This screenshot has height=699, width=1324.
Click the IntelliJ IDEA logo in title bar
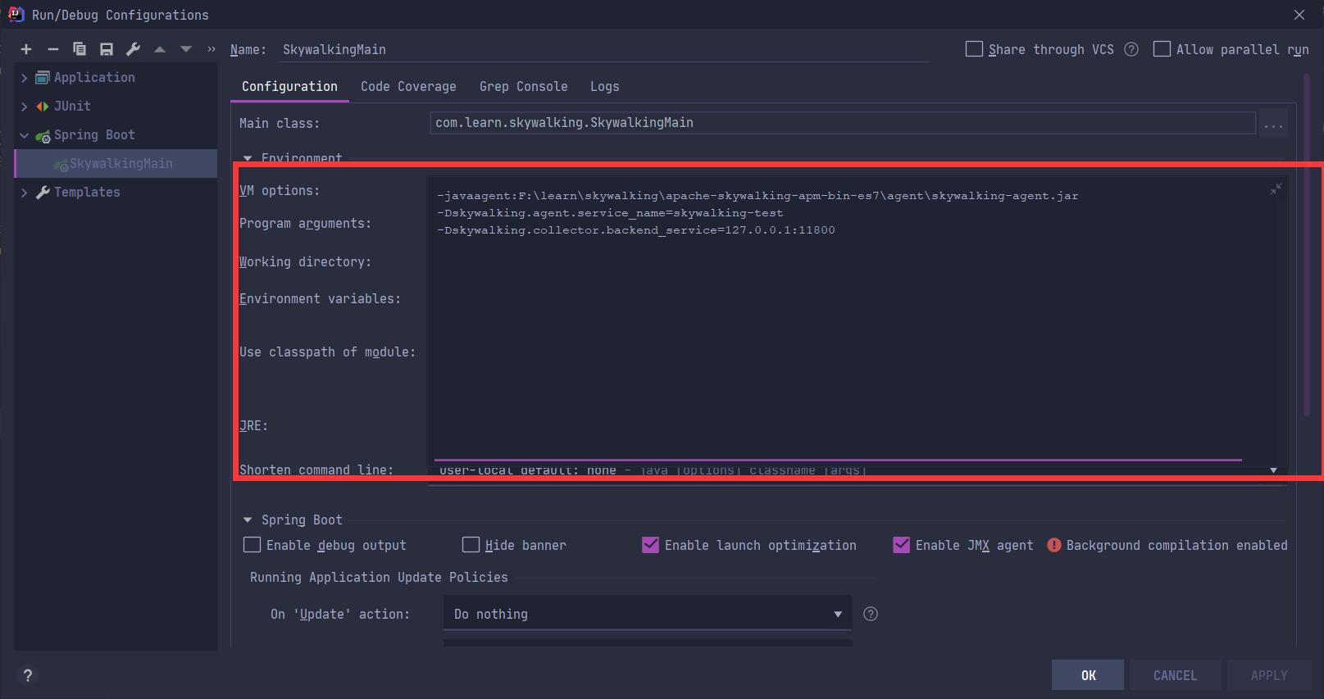(16, 14)
